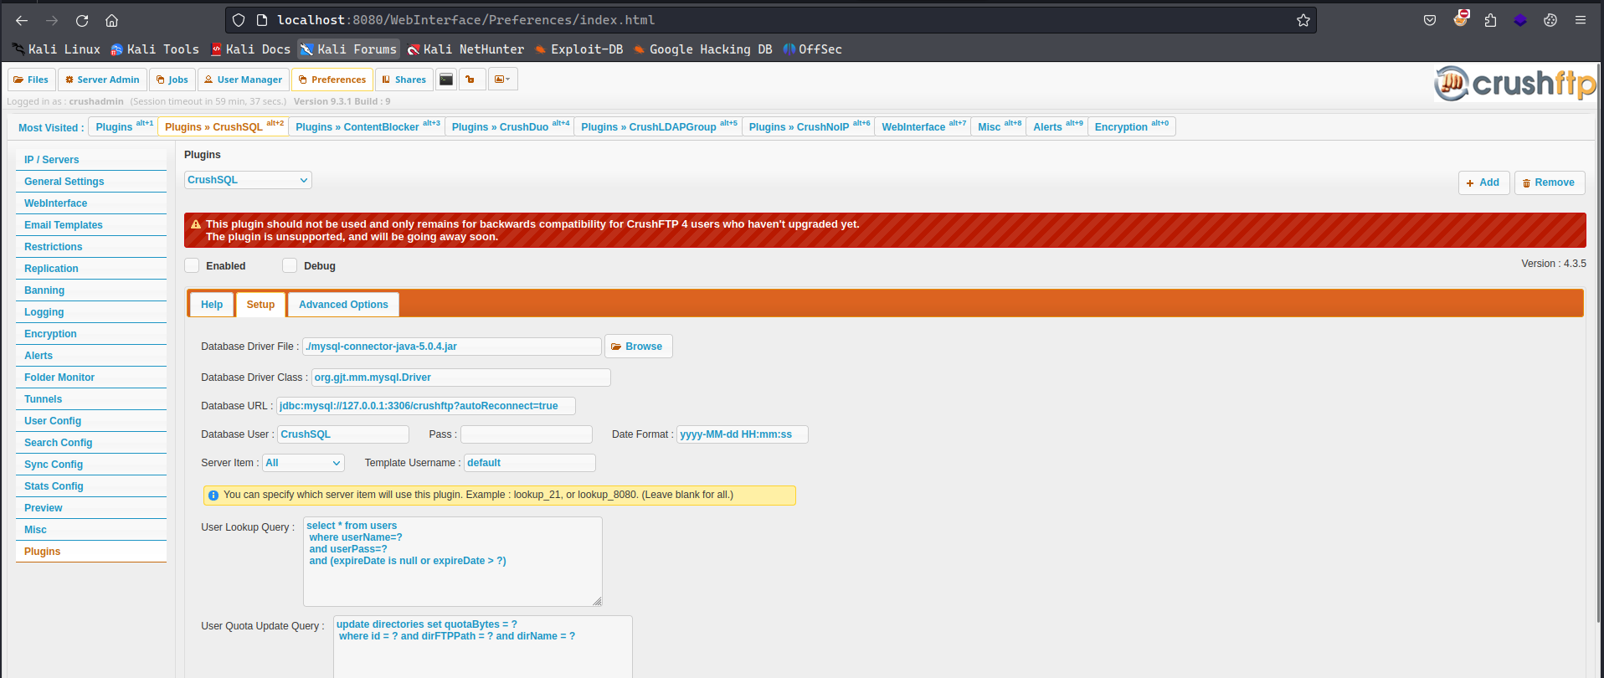The width and height of the screenshot is (1604, 678).
Task: Reload the page
Action: point(82,20)
